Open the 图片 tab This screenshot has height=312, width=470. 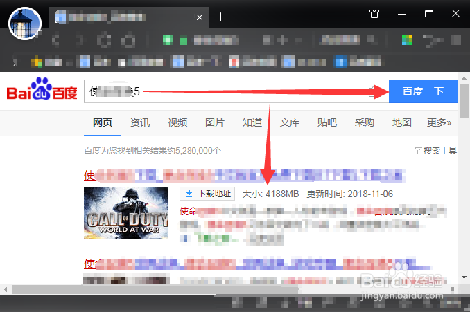[x=215, y=122]
